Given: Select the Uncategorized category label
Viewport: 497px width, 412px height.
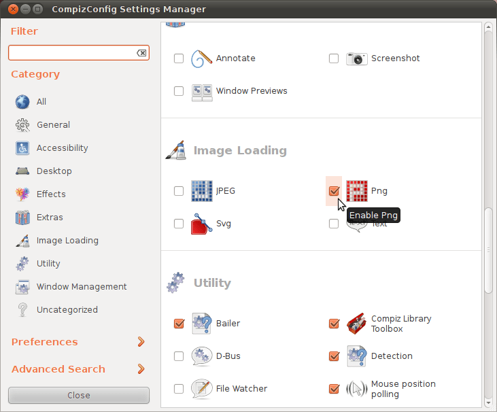Looking at the screenshot, I should (67, 310).
